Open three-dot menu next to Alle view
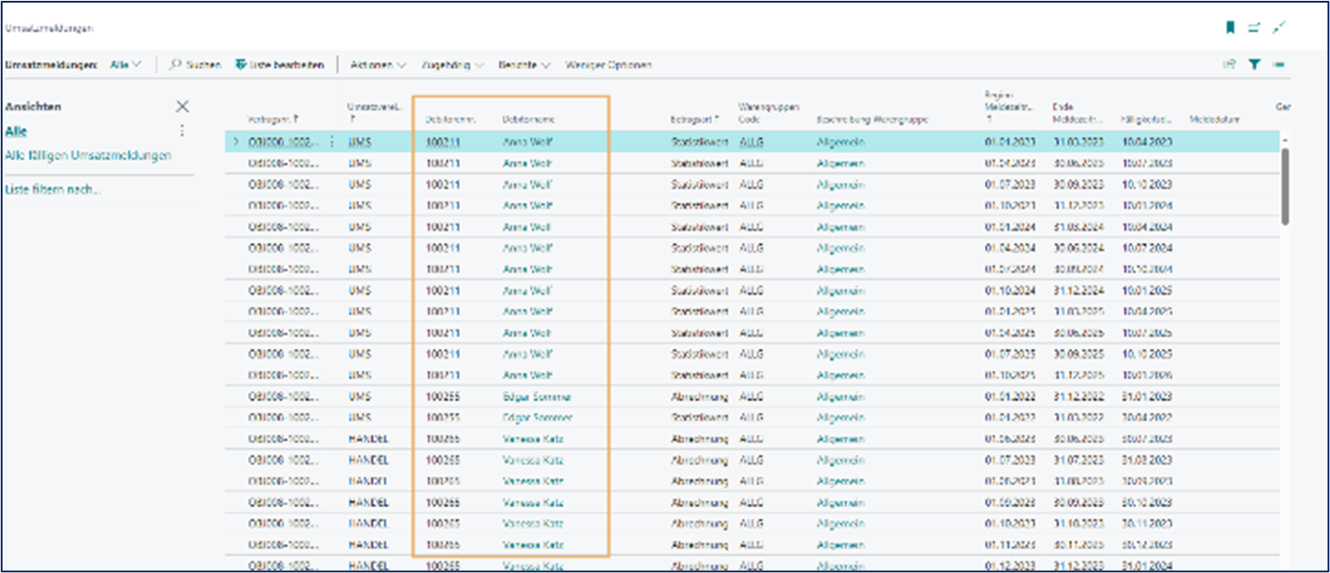 point(182,131)
